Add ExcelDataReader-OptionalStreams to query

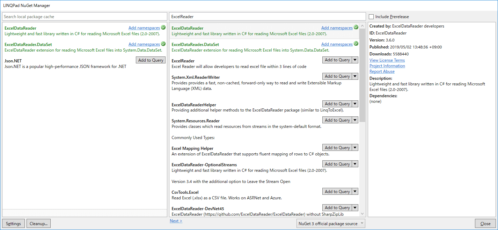[x=337, y=164]
